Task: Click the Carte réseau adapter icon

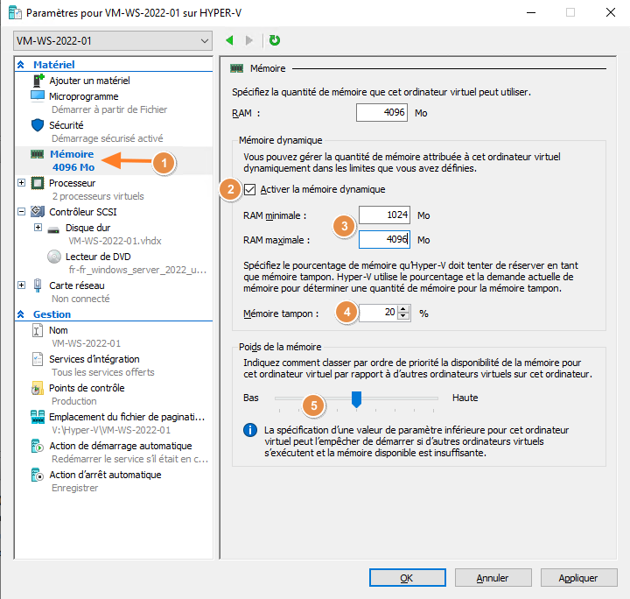Action: pos(38,285)
